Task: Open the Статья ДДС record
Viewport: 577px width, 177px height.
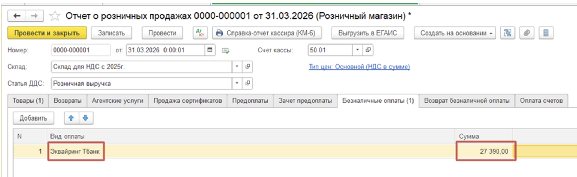Action: point(248,83)
